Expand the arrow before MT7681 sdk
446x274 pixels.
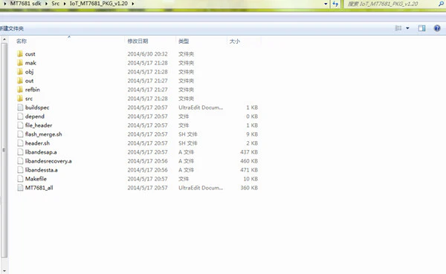click(5, 4)
